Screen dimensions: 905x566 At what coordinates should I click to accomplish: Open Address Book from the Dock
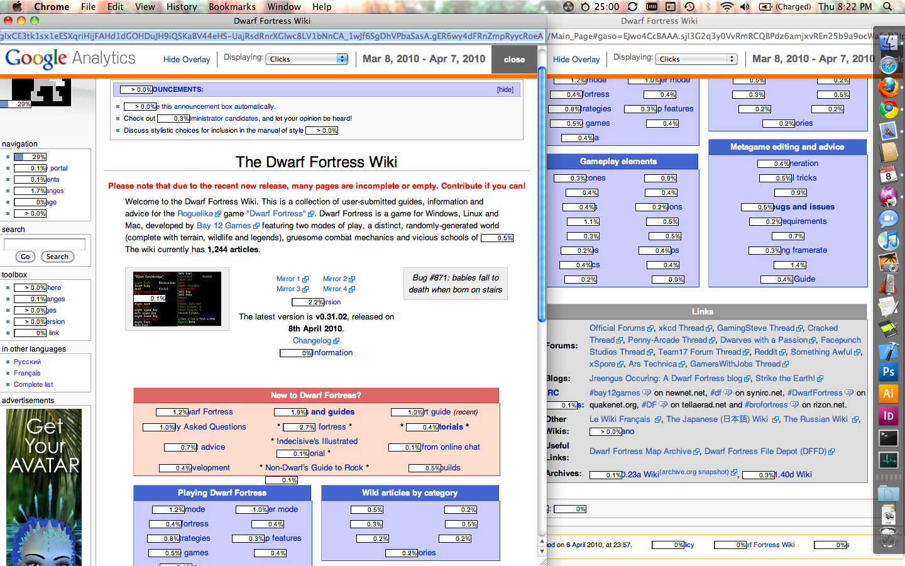point(889,153)
